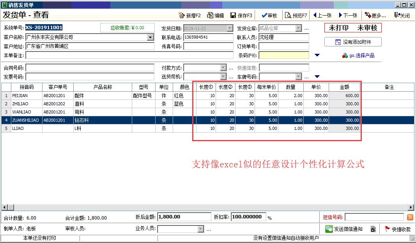This screenshot has height=243, width=416.
Task: Click the 折扣率 discount rate field
Action: pyautogui.click(x=248, y=217)
